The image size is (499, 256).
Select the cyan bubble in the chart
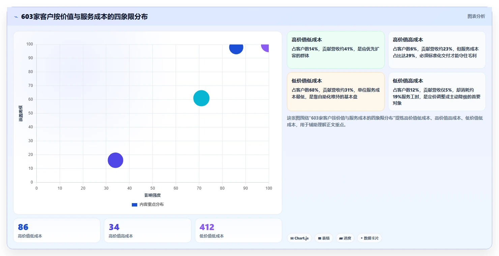201,98
